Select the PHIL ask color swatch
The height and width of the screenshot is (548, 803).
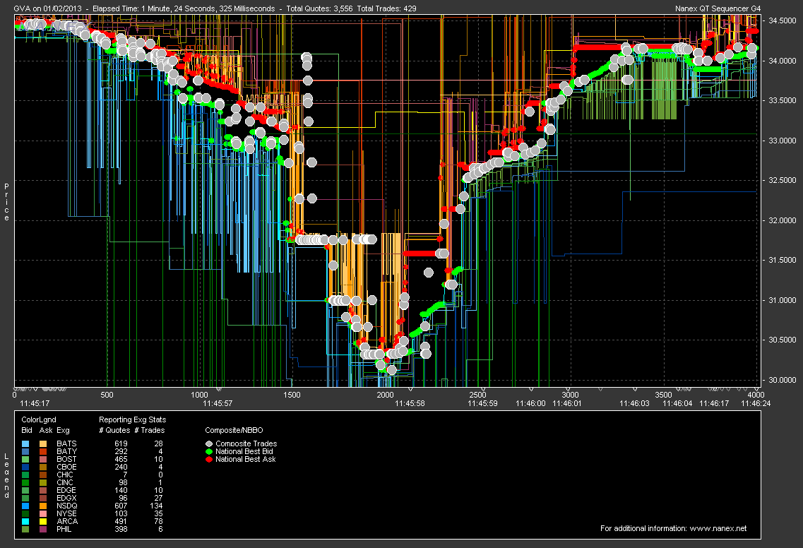(43, 529)
